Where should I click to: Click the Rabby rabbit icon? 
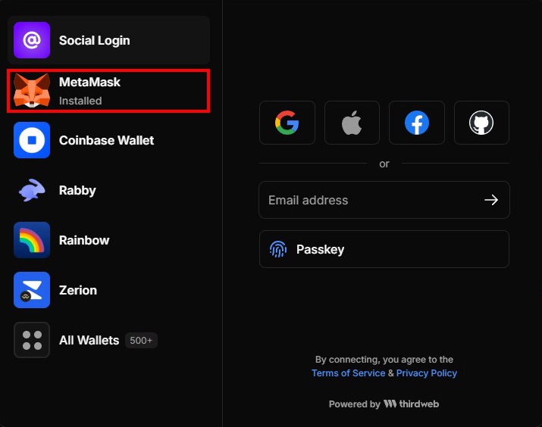[x=32, y=190]
